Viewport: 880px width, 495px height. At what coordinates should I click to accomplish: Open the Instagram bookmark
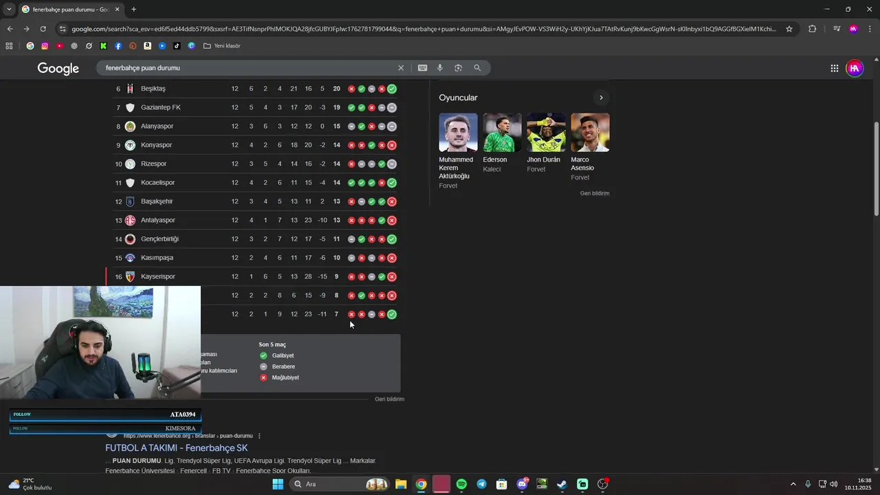[x=45, y=46]
